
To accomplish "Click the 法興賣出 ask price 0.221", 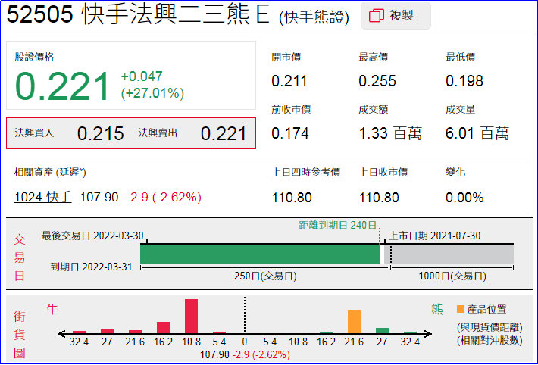I will [224, 133].
